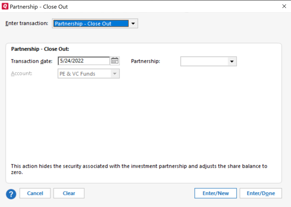Image resolution: width=291 pixels, height=207 pixels.
Task: Expand the Enter transaction dropdown arrow
Action: click(133, 24)
